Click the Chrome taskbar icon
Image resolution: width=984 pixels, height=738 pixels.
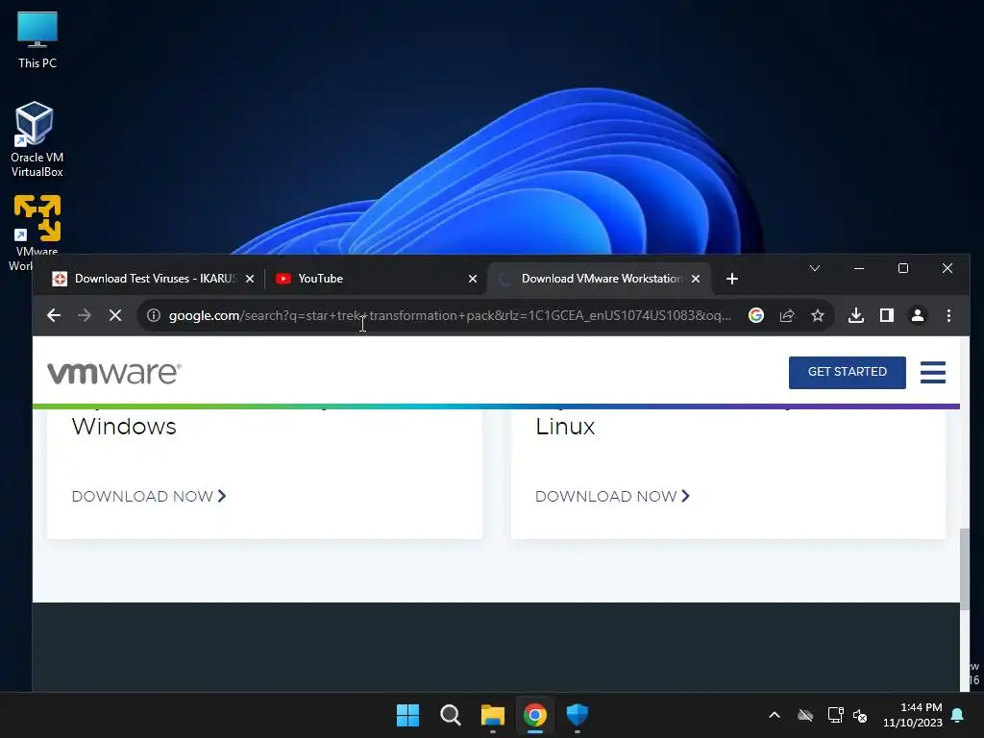click(534, 715)
